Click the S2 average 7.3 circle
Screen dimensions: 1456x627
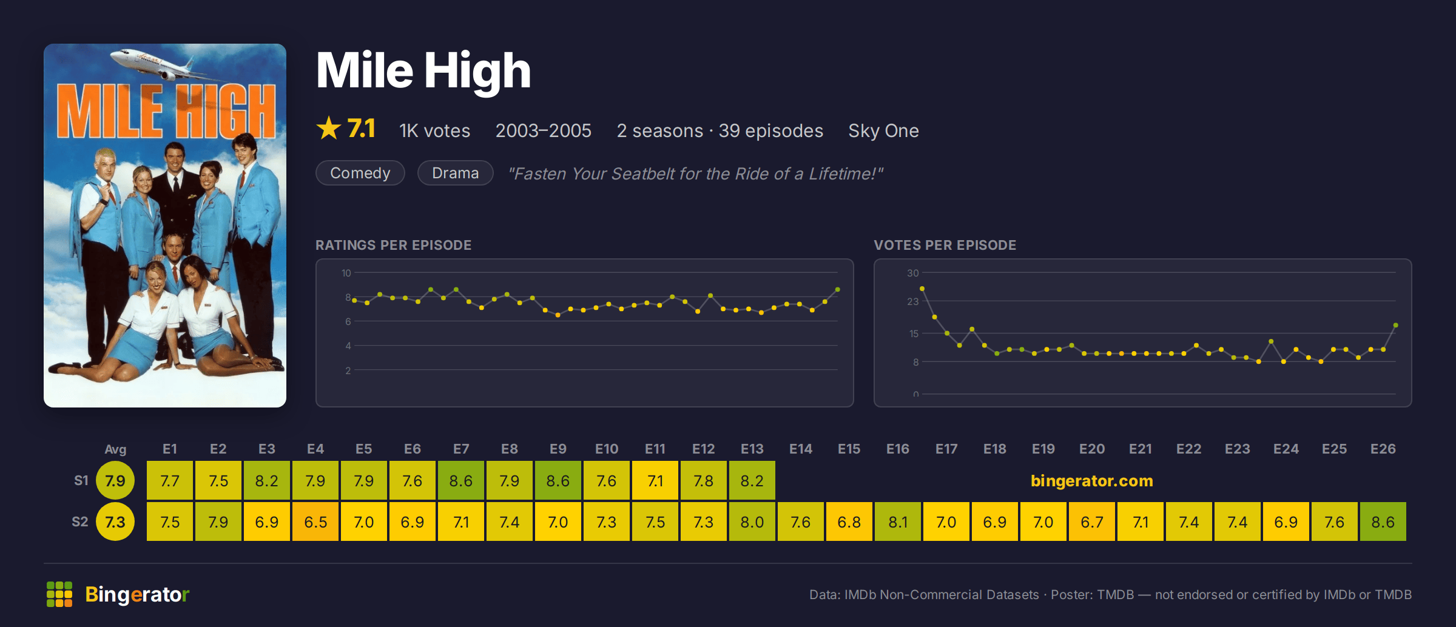115,521
